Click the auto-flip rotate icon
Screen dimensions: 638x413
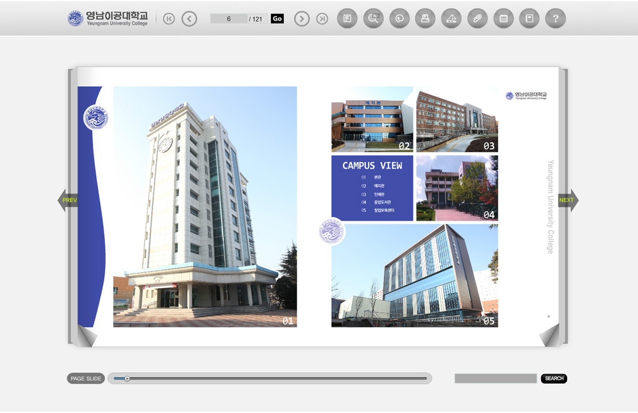[x=399, y=19]
